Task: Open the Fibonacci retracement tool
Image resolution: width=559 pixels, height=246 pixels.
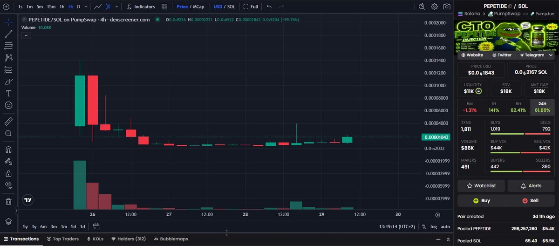Action: pyautogui.click(x=8, y=46)
